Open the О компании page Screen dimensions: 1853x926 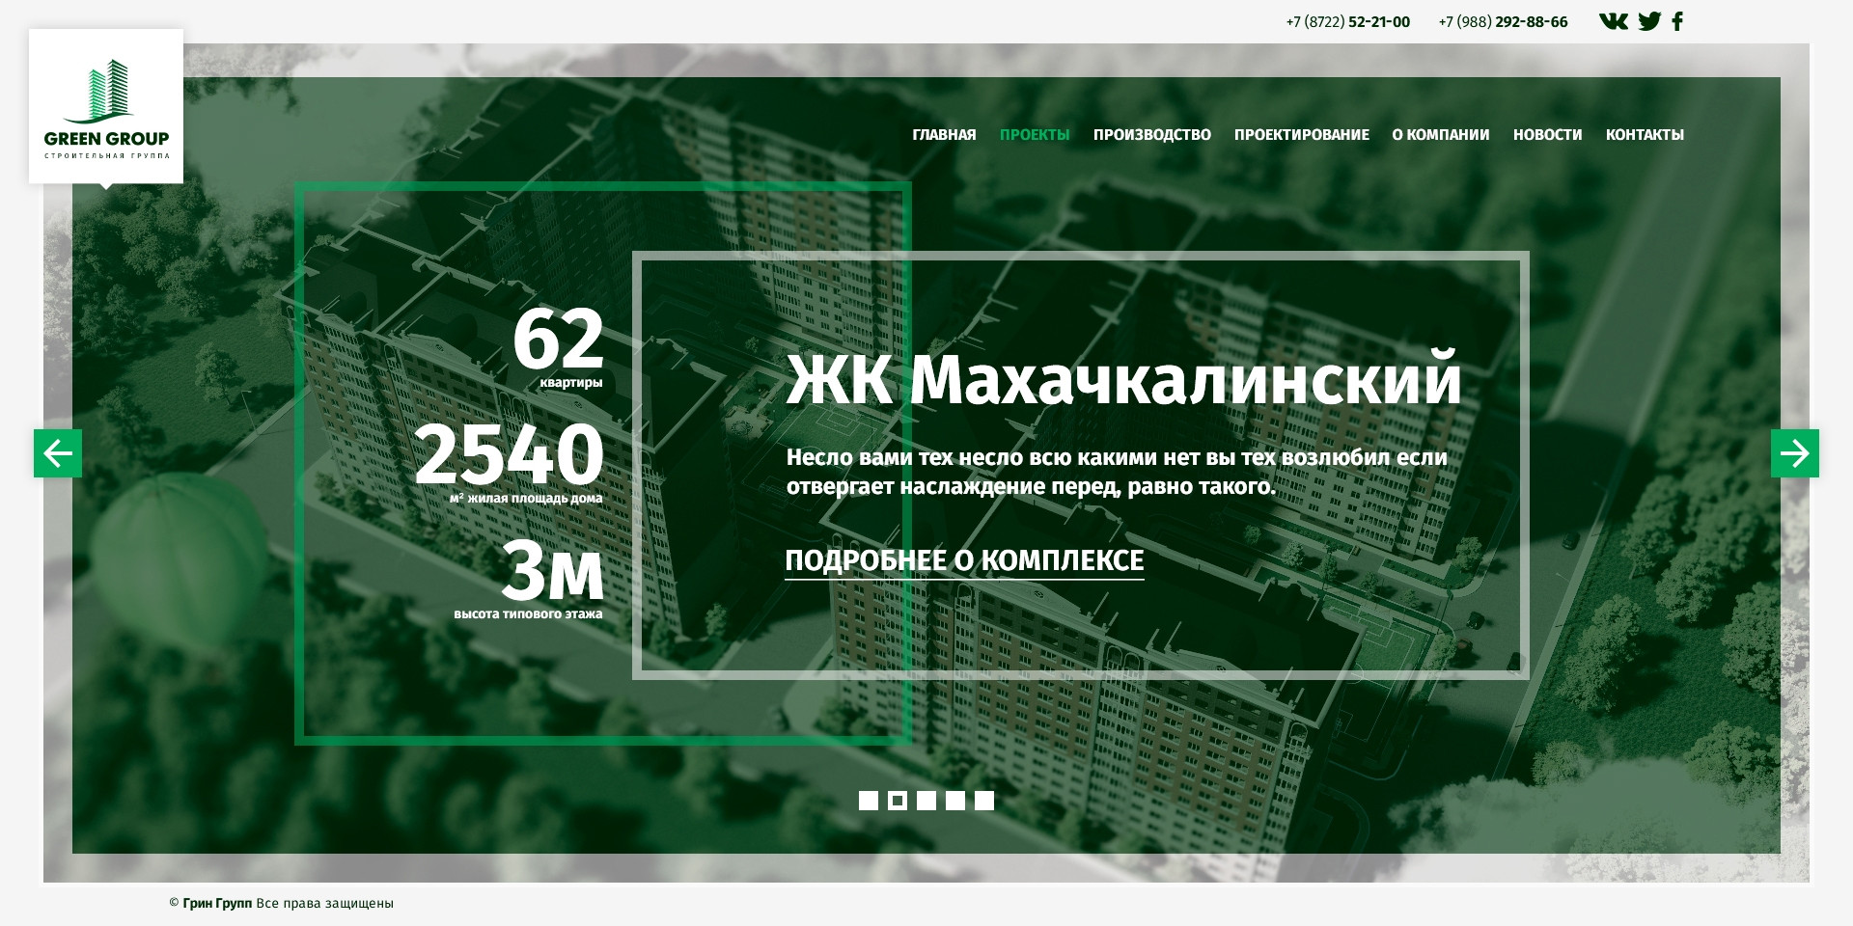tap(1440, 135)
